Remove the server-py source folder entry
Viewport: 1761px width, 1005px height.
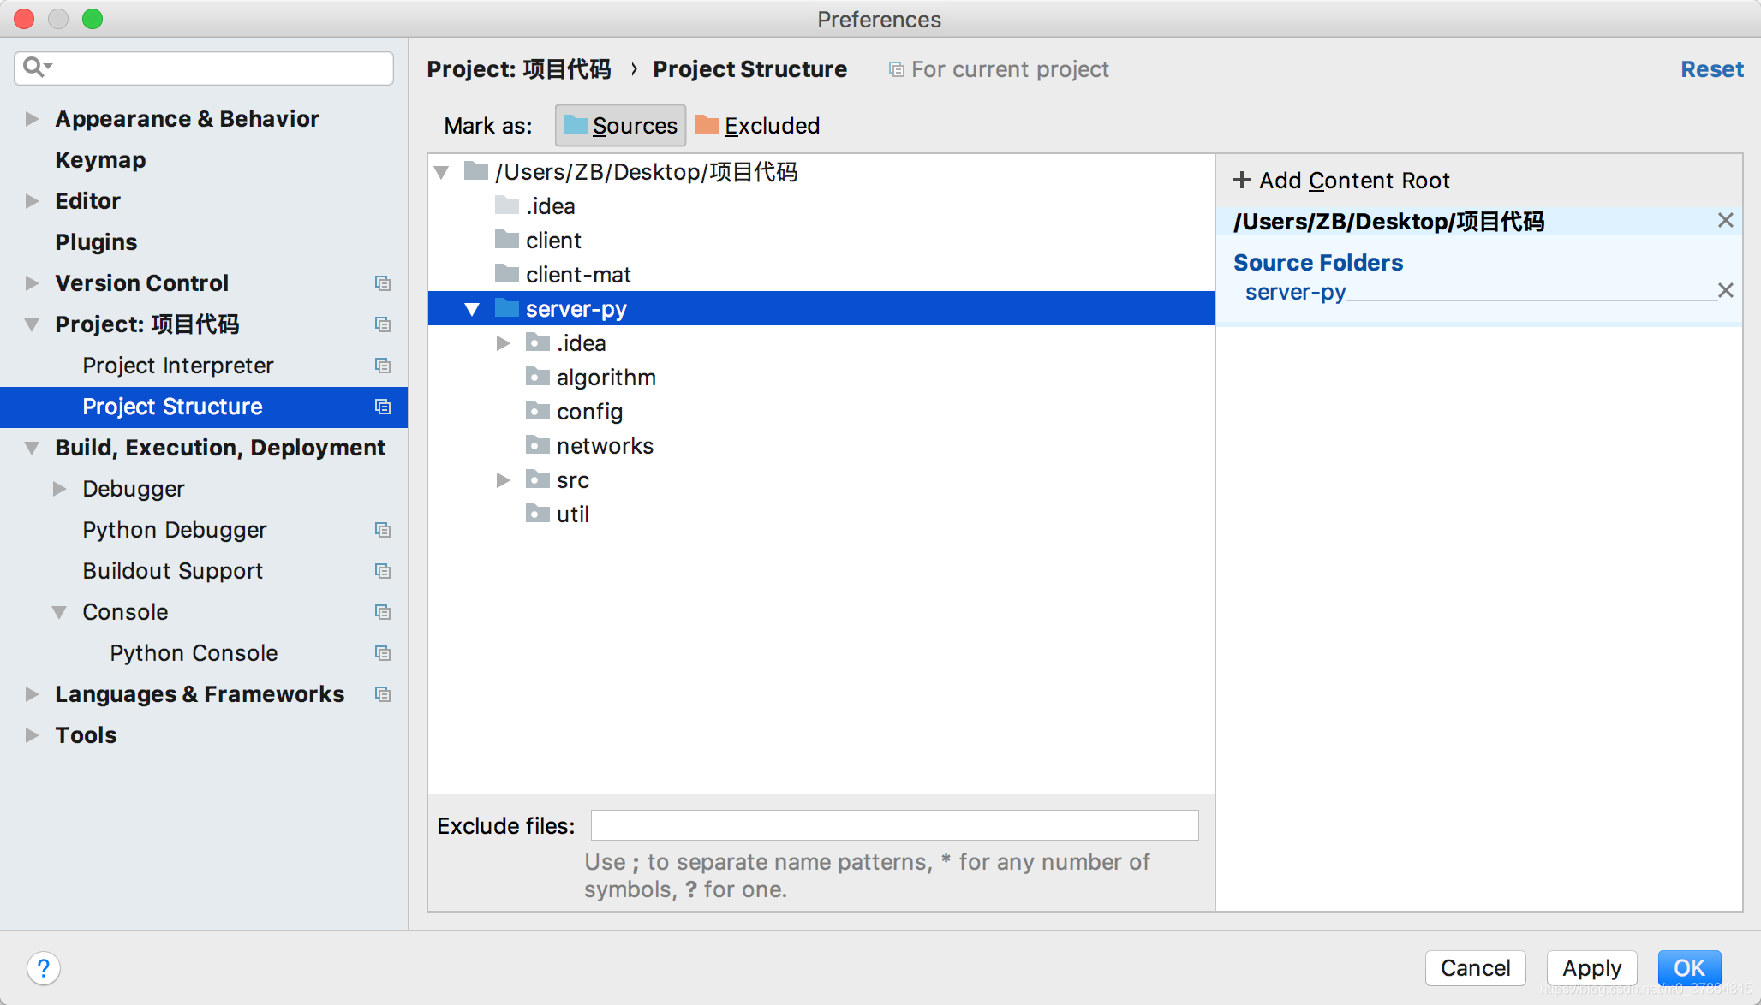point(1725,291)
